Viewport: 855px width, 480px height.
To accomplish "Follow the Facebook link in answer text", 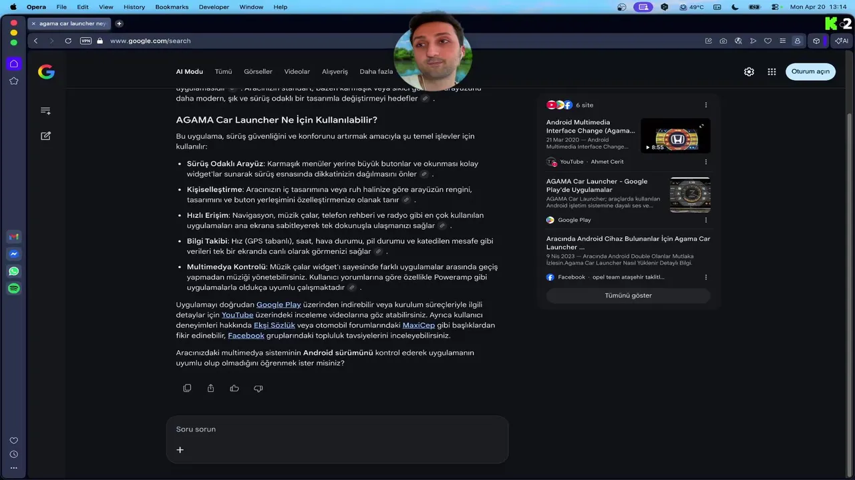I will [x=246, y=335].
